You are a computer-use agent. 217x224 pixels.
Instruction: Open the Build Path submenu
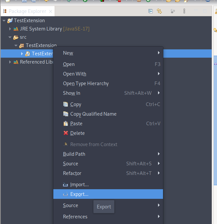click(74, 154)
